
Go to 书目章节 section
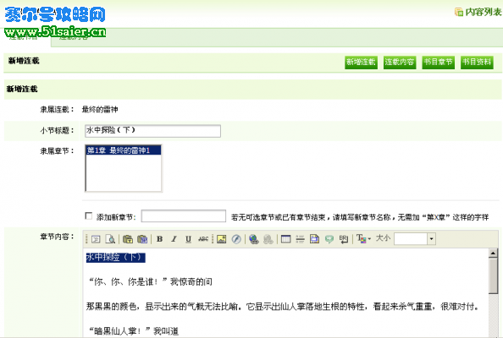pos(438,62)
